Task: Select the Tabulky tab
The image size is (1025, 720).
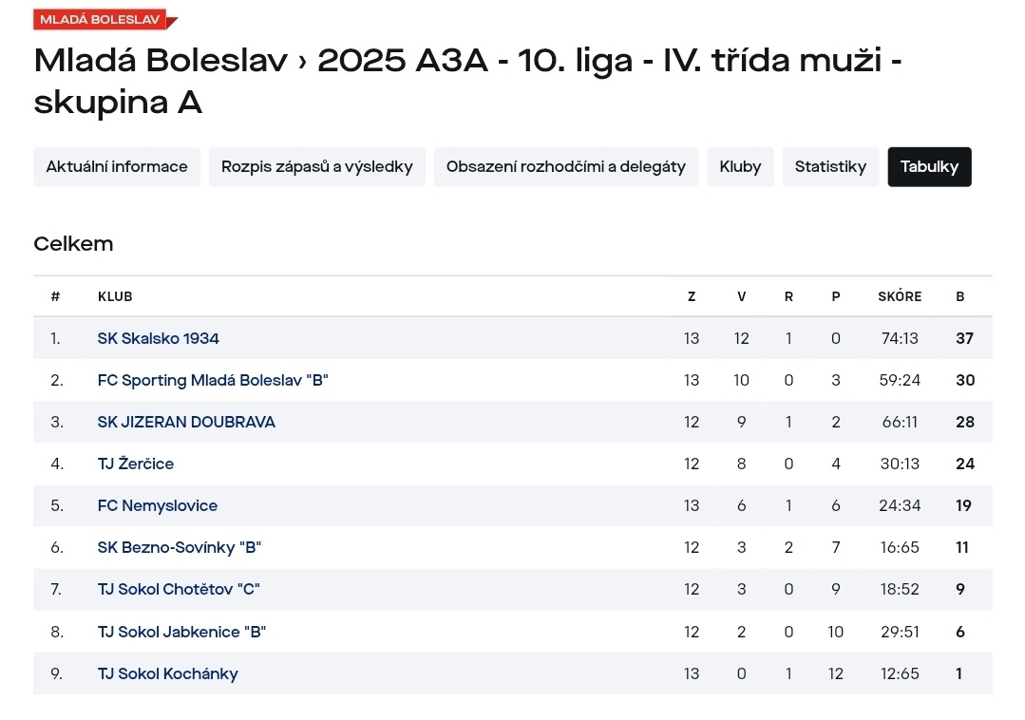Action: pyautogui.click(x=929, y=167)
